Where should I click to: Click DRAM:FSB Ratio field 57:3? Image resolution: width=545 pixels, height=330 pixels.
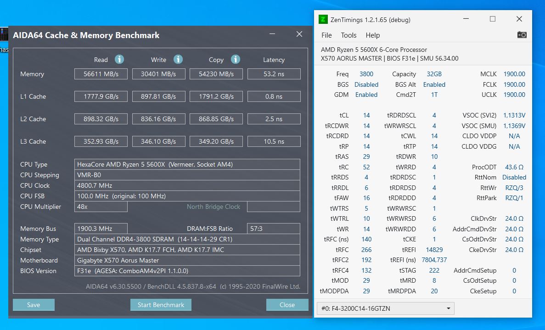point(274,229)
